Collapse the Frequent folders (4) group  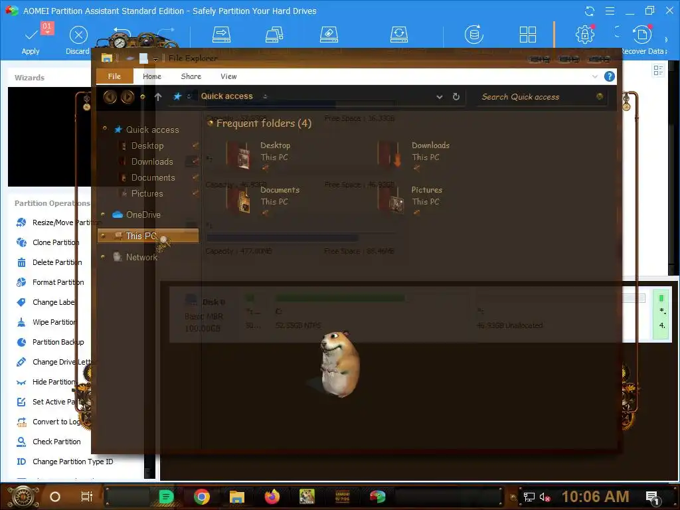pyautogui.click(x=211, y=123)
